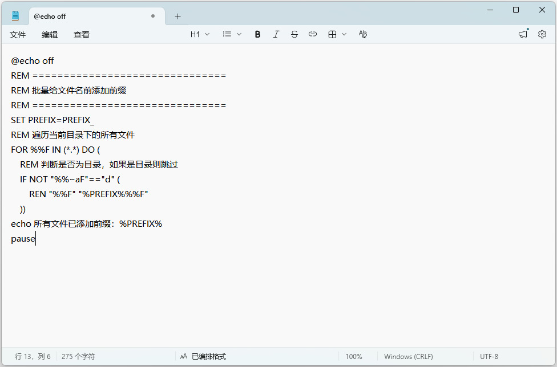Click the 'IF NOT "%%~aF"=="d" (' line
The height and width of the screenshot is (367, 557).
pyautogui.click(x=70, y=180)
